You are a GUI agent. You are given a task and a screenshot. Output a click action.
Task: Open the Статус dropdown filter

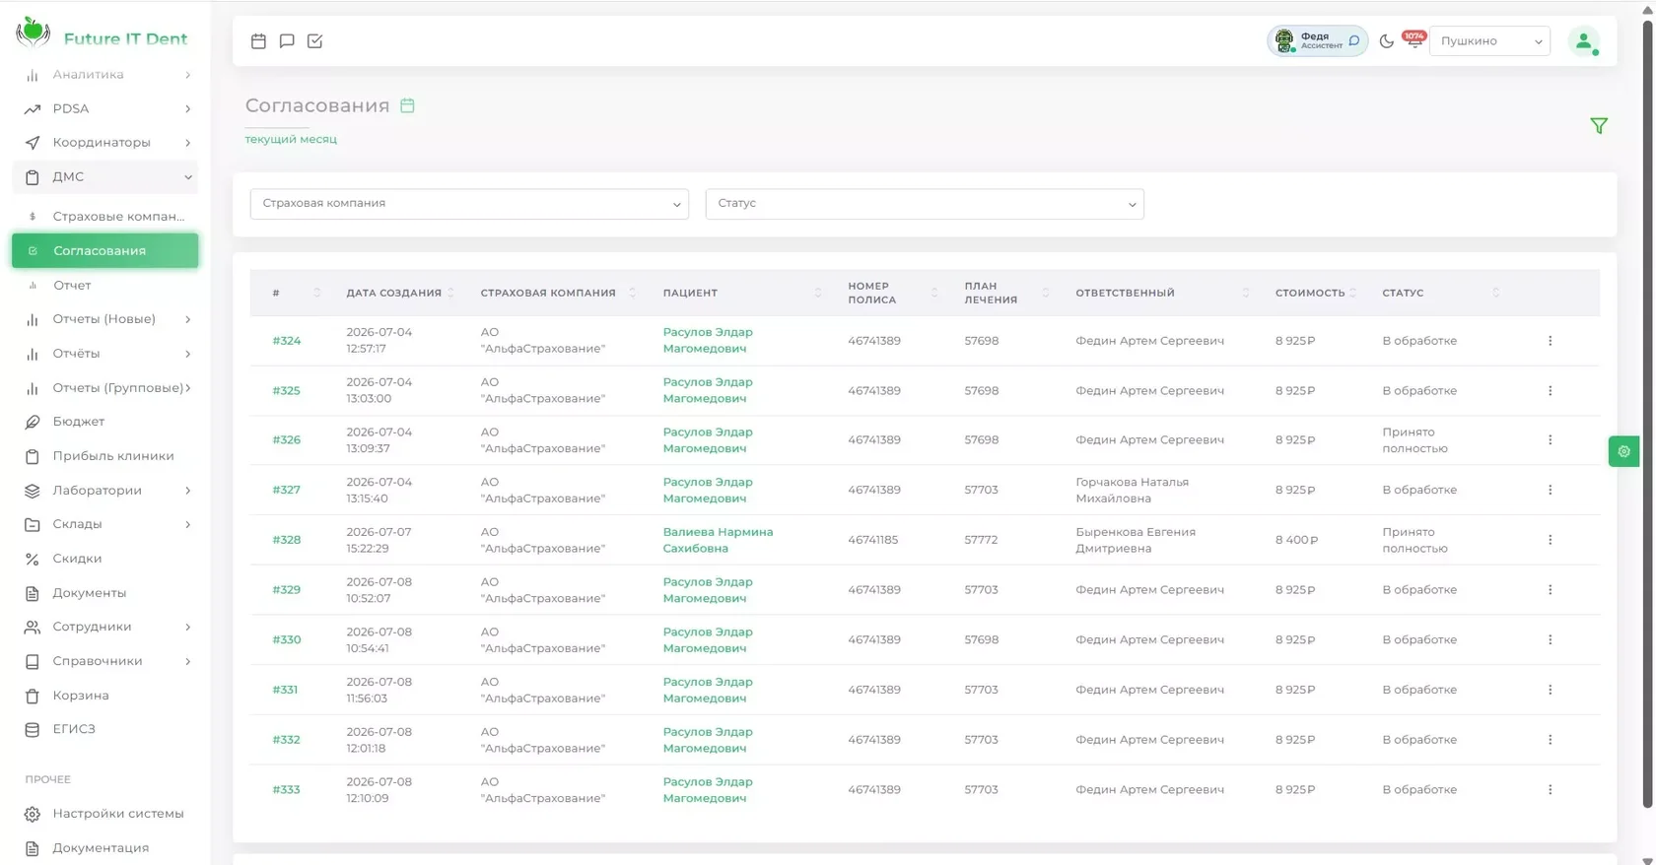click(925, 204)
